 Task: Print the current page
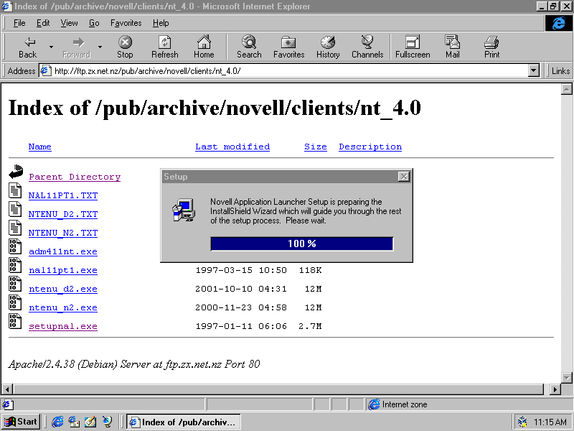coord(491,47)
